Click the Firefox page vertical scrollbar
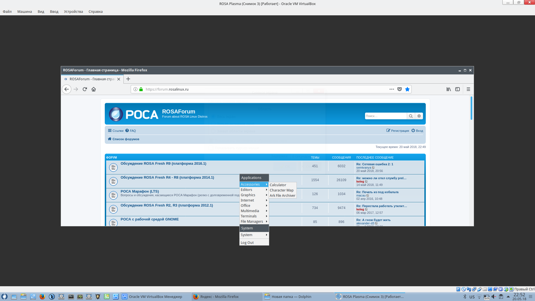Screen dimensions: 535x301 pos(471,108)
